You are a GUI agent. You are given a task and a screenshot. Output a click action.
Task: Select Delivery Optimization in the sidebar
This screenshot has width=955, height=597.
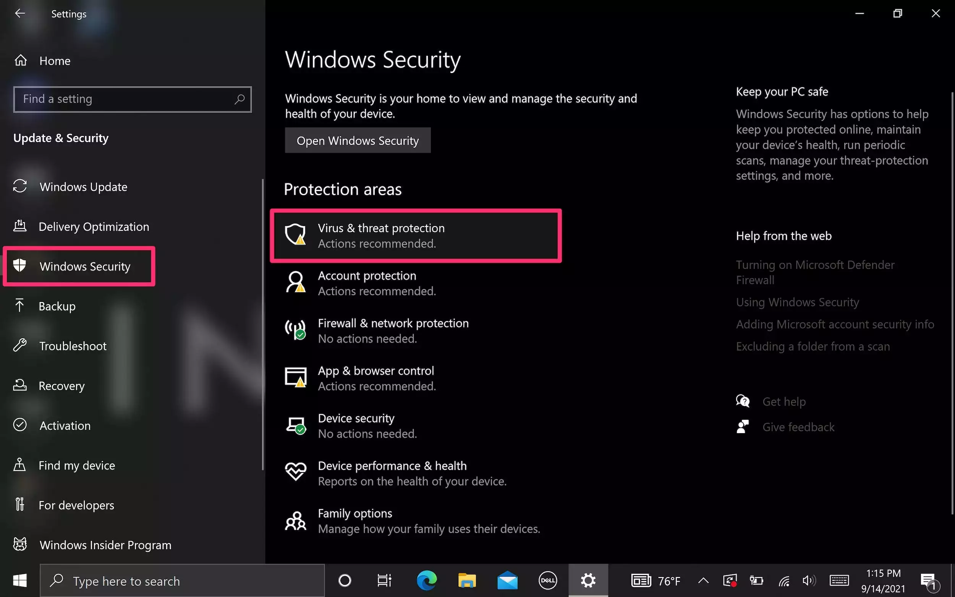click(94, 227)
